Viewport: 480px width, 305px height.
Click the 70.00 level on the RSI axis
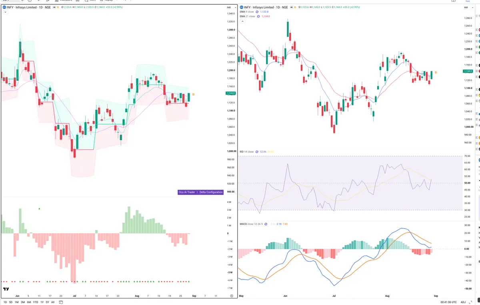467,156
